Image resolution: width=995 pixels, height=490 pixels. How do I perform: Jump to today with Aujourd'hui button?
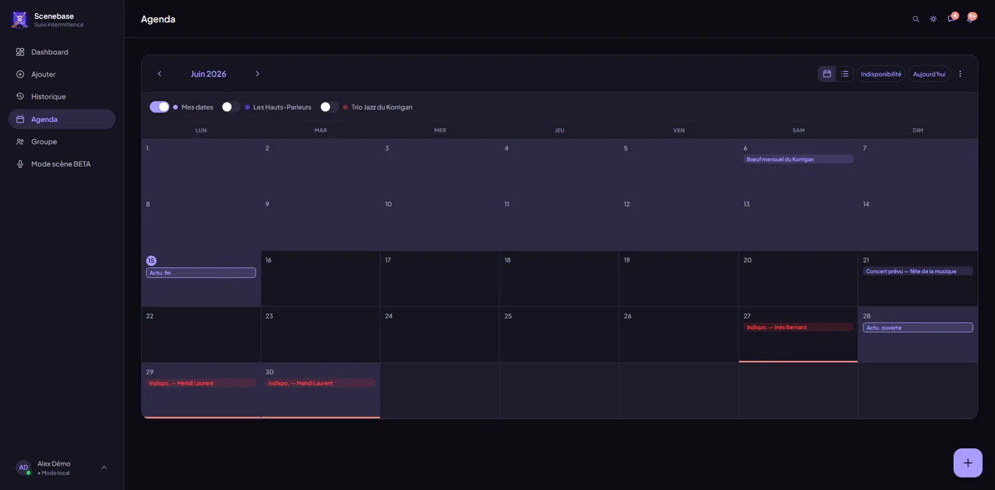(x=929, y=74)
